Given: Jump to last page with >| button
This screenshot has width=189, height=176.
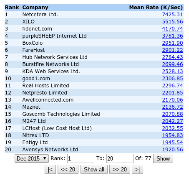Looking at the screenshot, I should [x=137, y=169].
